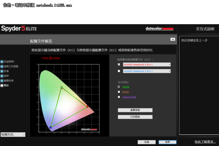The image size is (219, 146).
Task: Open the first red ICC profile dropdown
Action: coord(147,65)
